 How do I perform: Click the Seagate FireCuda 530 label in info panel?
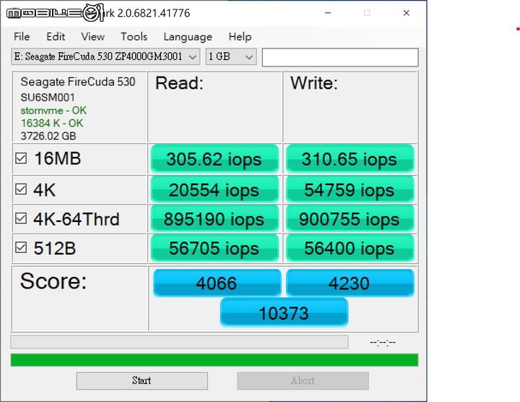[78, 82]
